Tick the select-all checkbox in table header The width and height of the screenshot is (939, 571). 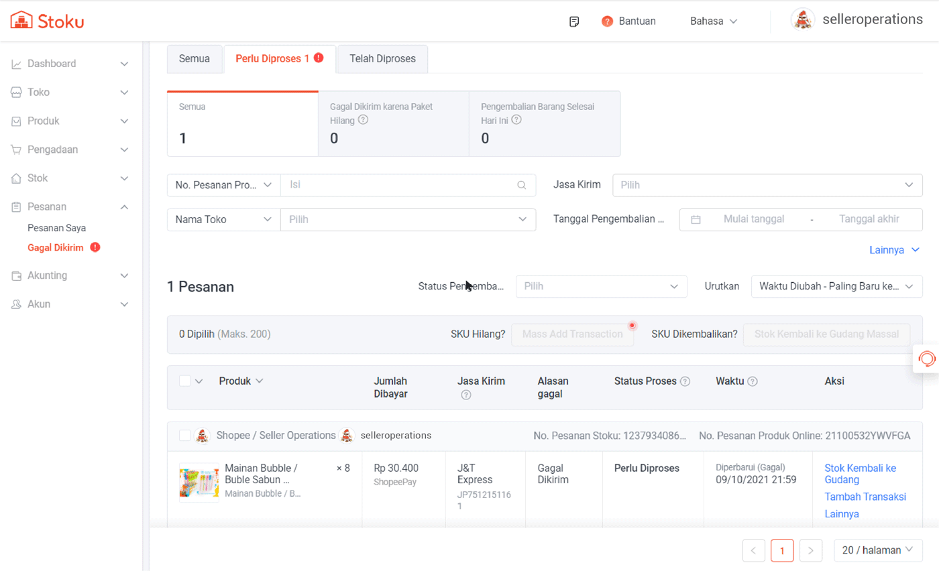(x=185, y=381)
